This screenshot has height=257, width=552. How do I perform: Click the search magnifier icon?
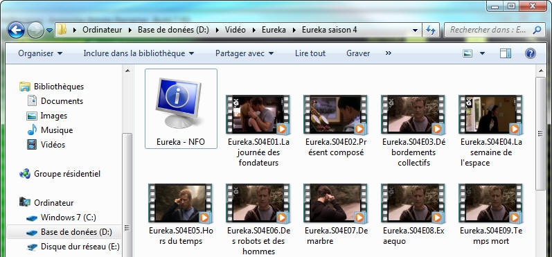(x=537, y=30)
